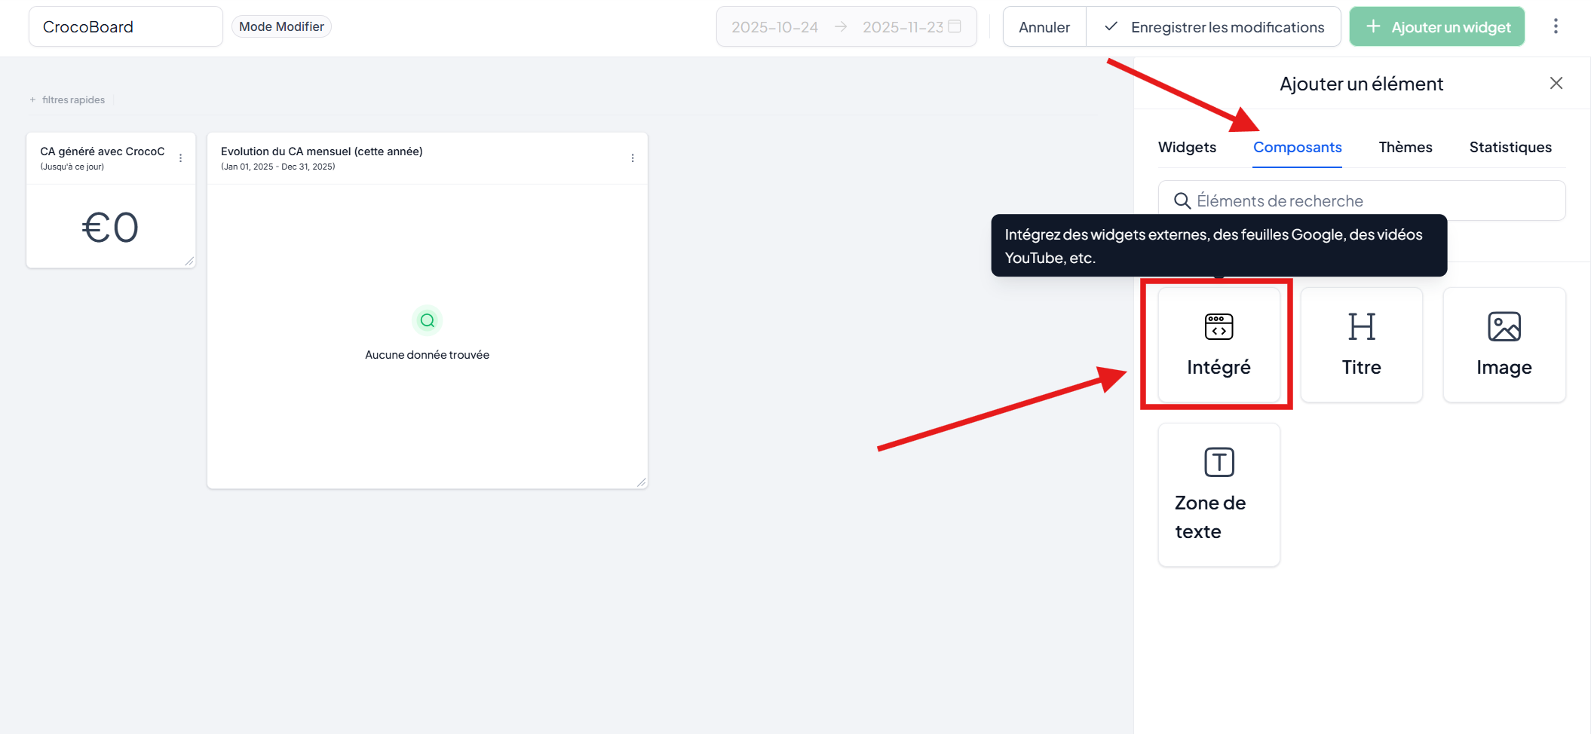
Task: Open the Thèmes tab
Action: point(1405,147)
